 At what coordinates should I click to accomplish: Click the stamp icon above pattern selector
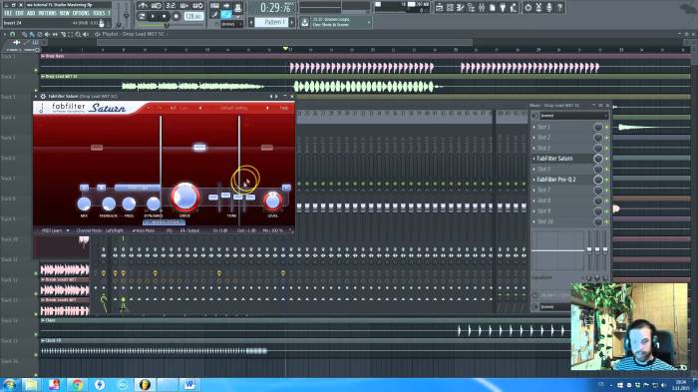click(237, 7)
